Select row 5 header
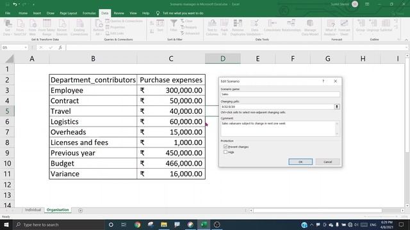This screenshot has width=410, height=230. 7,111
